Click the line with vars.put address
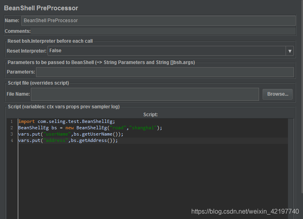The image size is (303, 219). point(68,141)
